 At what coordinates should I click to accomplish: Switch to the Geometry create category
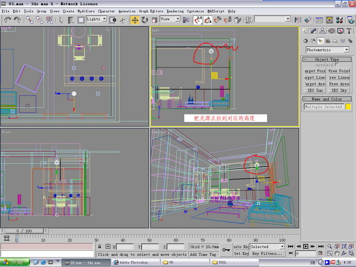(305, 40)
